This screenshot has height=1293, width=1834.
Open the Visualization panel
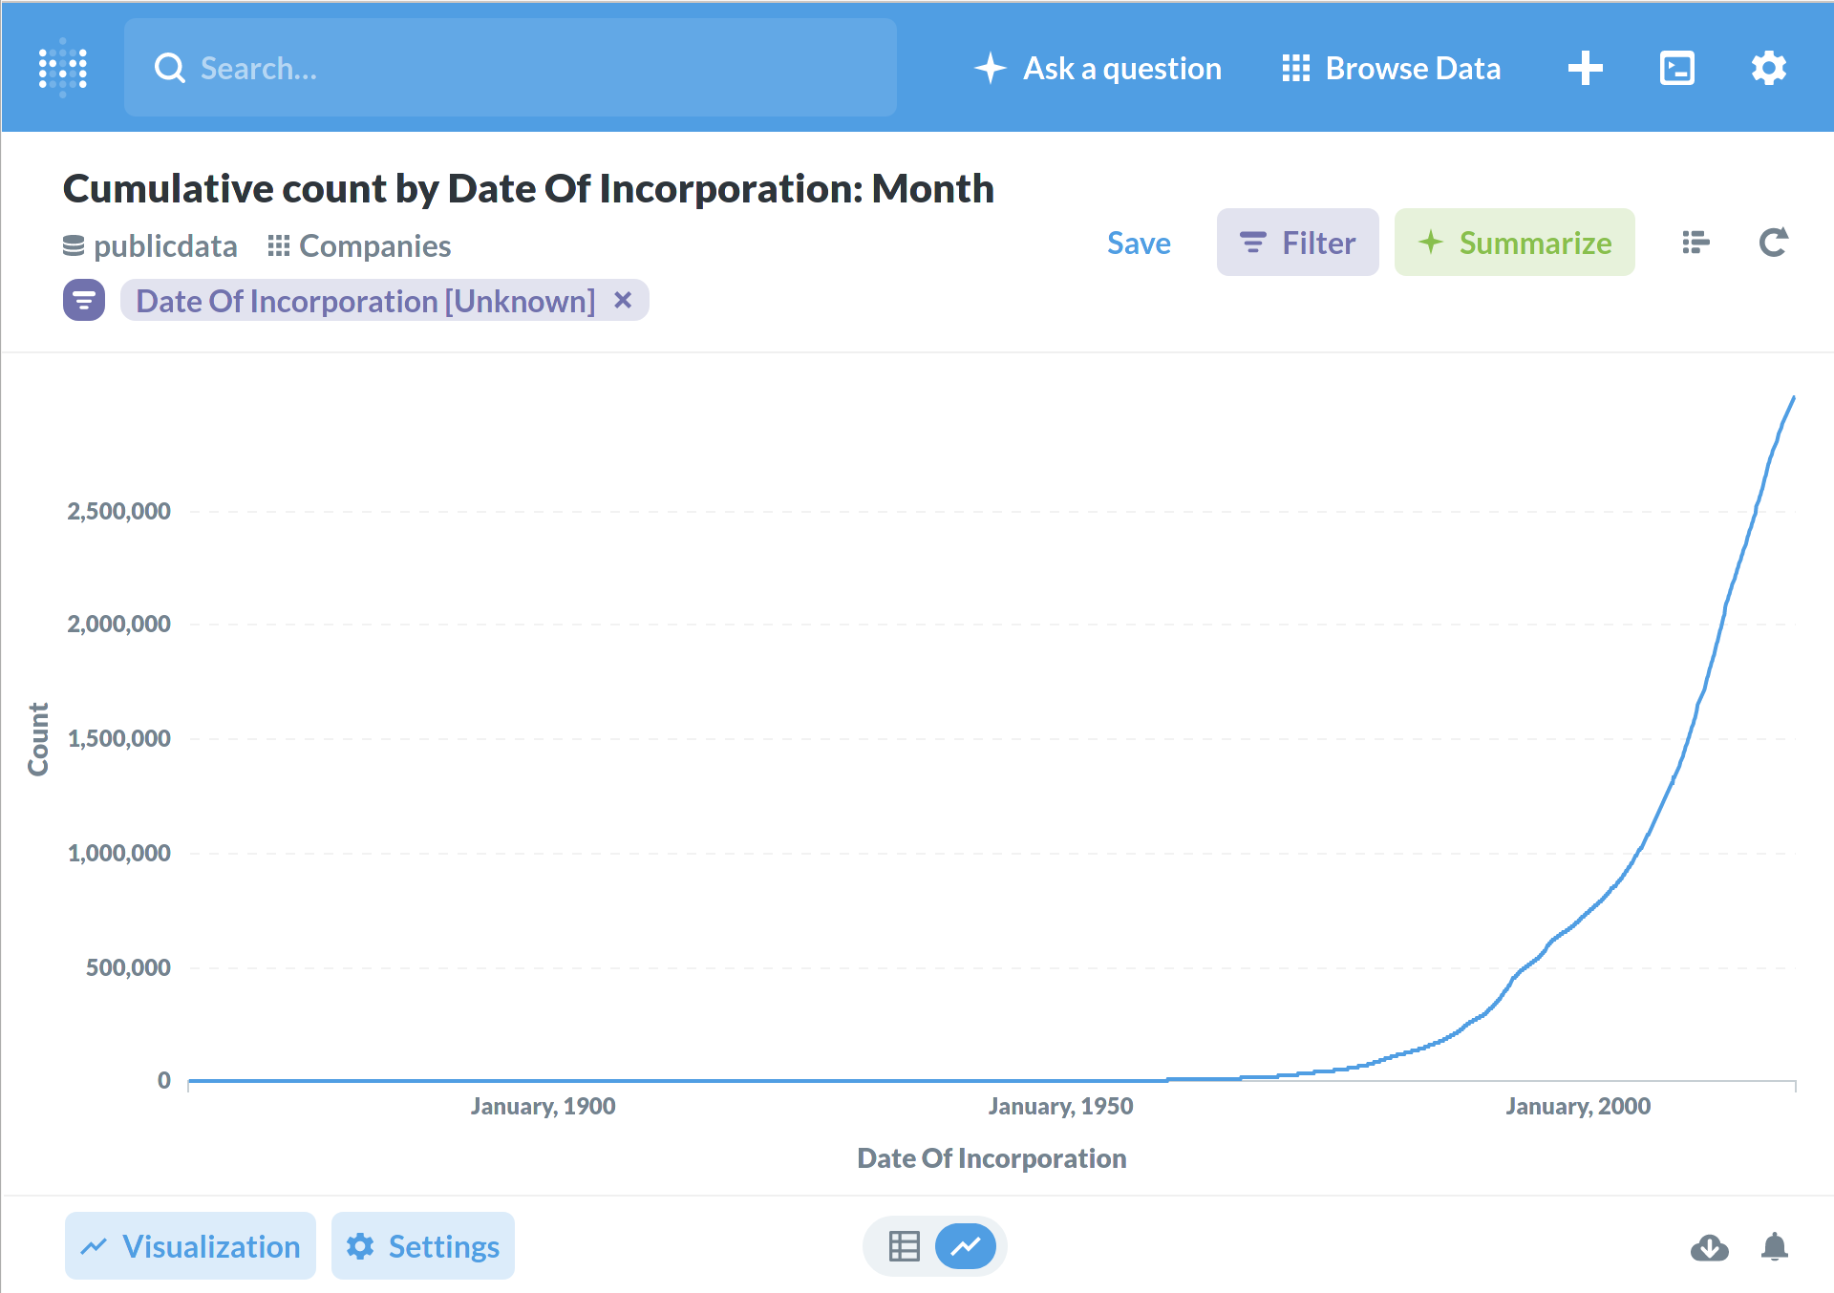click(190, 1246)
